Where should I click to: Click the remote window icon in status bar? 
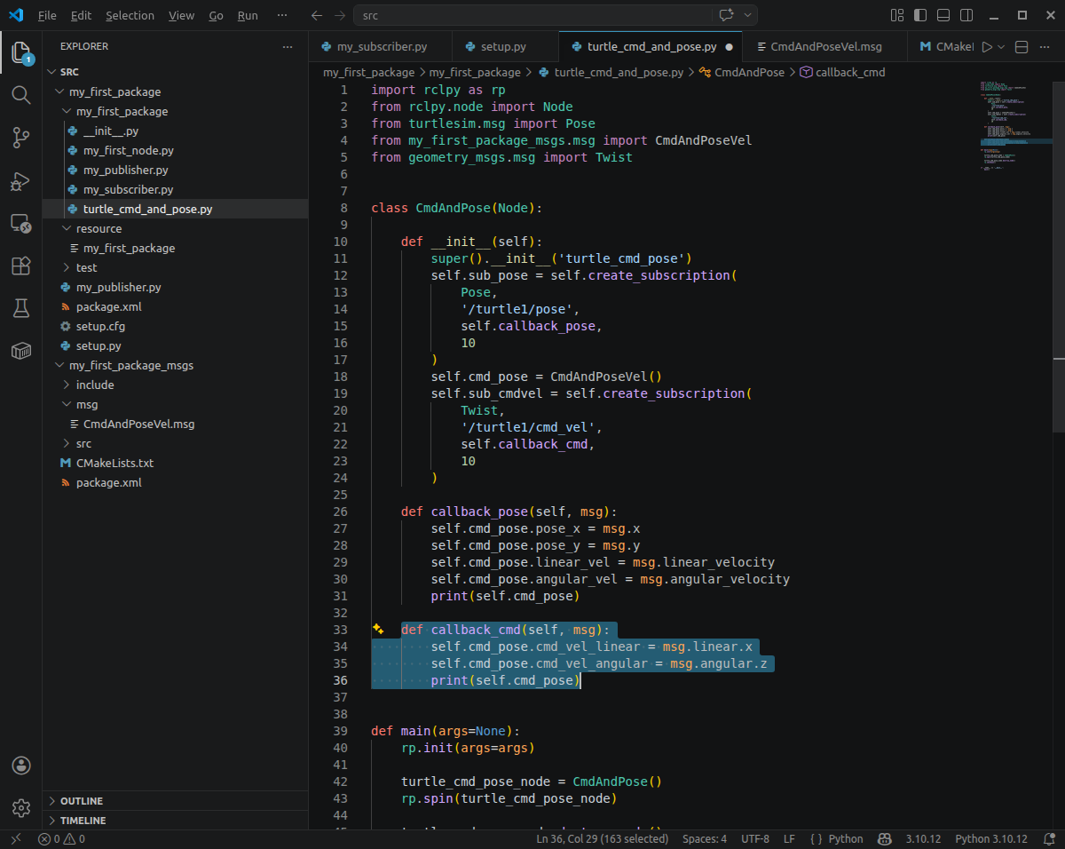[15, 838]
